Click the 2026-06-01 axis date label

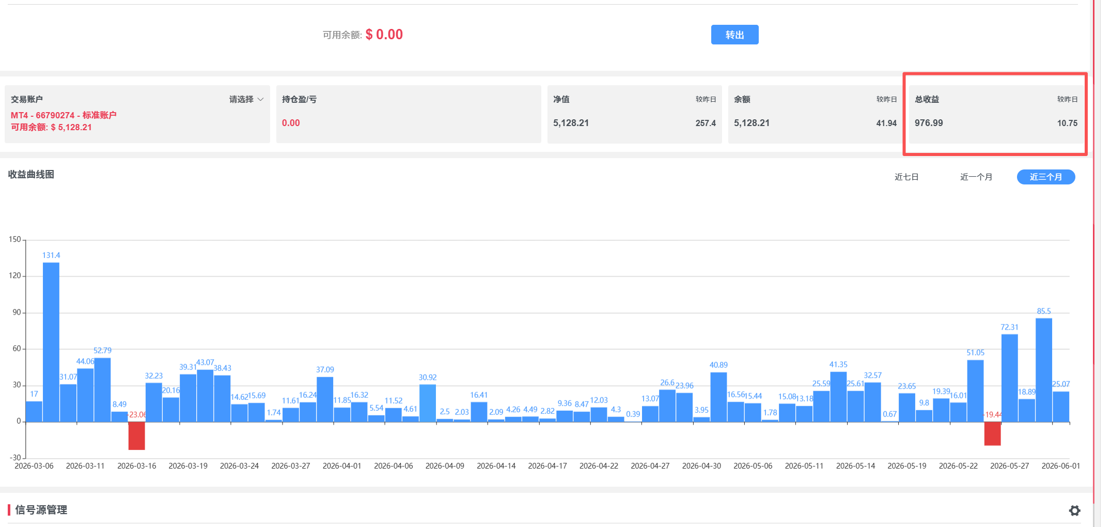[1061, 466]
